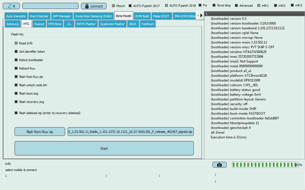Viewport: 305px width, 190px height.
Task: Click log line 'modelid: 0P9O11000'
Action: tap(235, 80)
